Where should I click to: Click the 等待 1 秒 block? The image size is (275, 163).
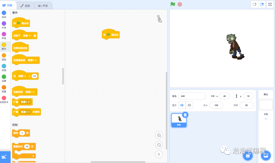coord(21,133)
